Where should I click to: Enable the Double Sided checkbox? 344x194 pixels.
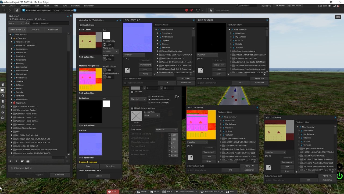[80, 25]
